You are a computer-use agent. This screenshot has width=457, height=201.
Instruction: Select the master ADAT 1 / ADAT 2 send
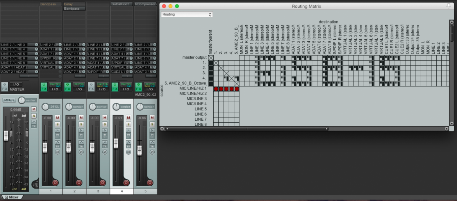[20, 67]
